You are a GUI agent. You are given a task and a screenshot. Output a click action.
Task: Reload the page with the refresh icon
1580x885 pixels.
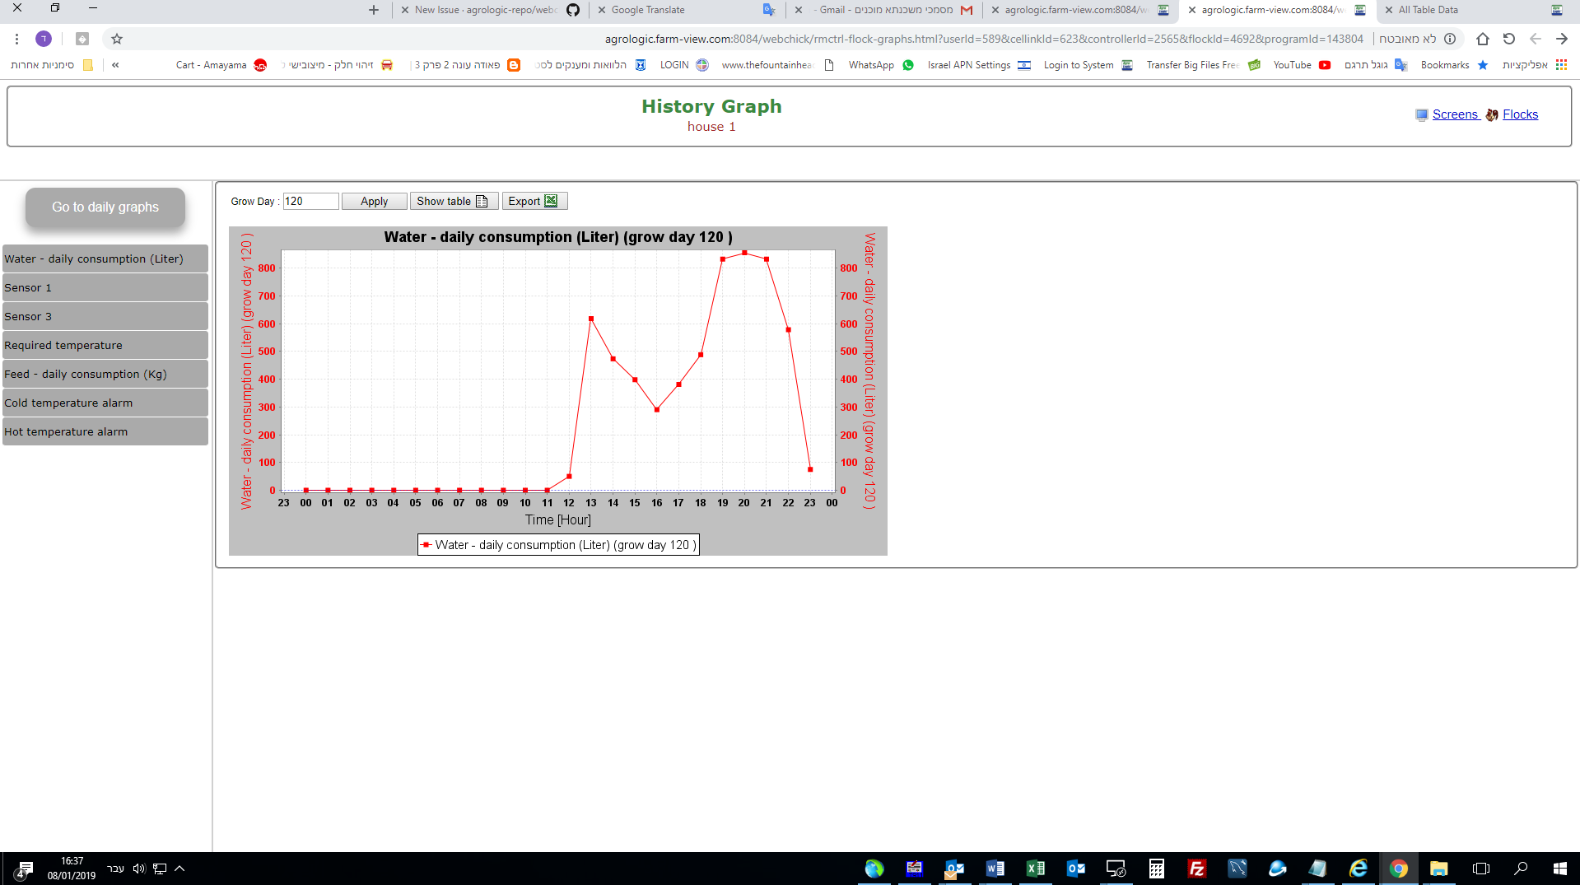[x=1508, y=39]
